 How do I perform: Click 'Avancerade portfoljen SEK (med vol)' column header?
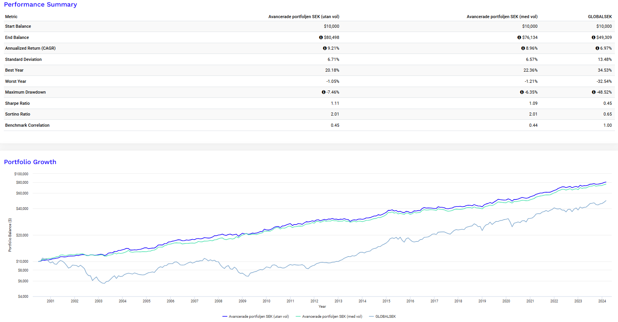[502, 17]
